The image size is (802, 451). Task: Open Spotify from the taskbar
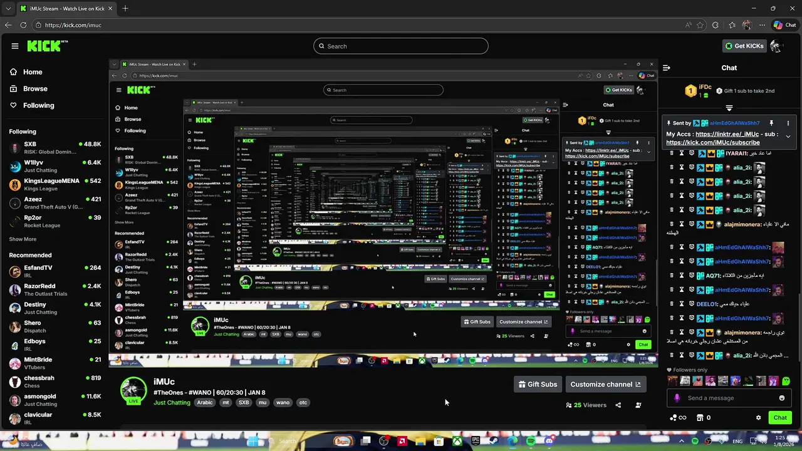(x=531, y=441)
